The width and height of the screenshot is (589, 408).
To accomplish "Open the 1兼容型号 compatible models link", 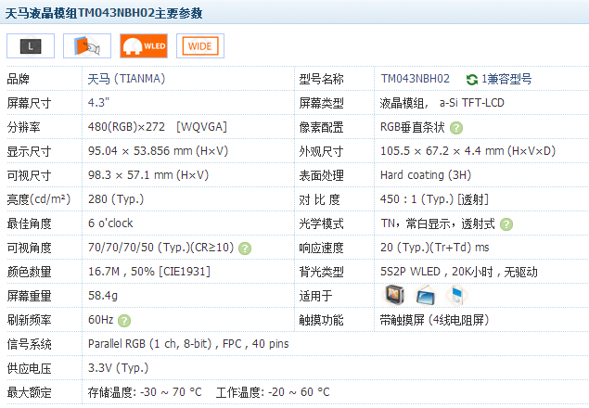I will point(506,79).
